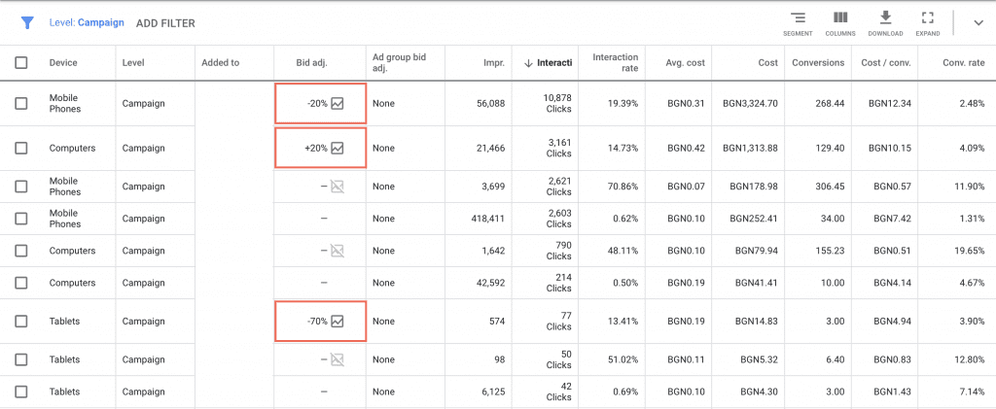The width and height of the screenshot is (996, 409).
Task: Edit the -20% Mobile Phones bid adjustment
Action: [x=315, y=103]
